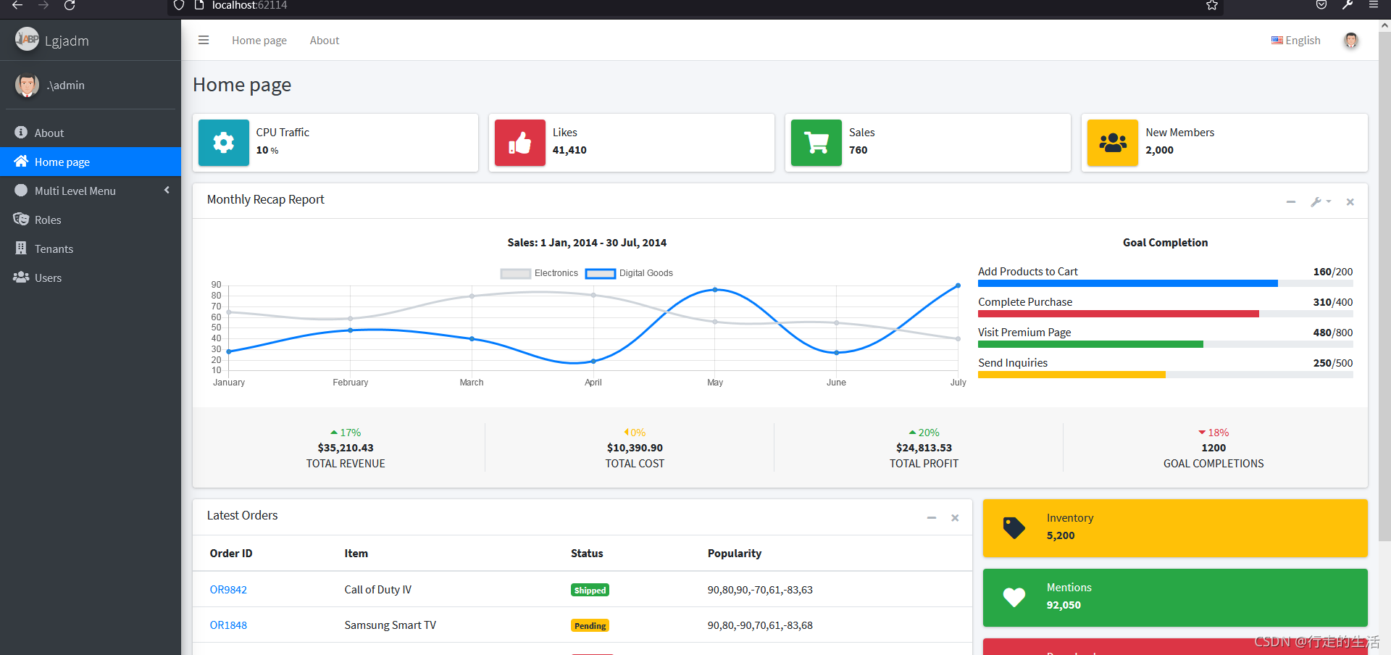Viewport: 1391px width, 655px height.
Task: Click Add Products to Cart progress bar
Action: click(1165, 283)
